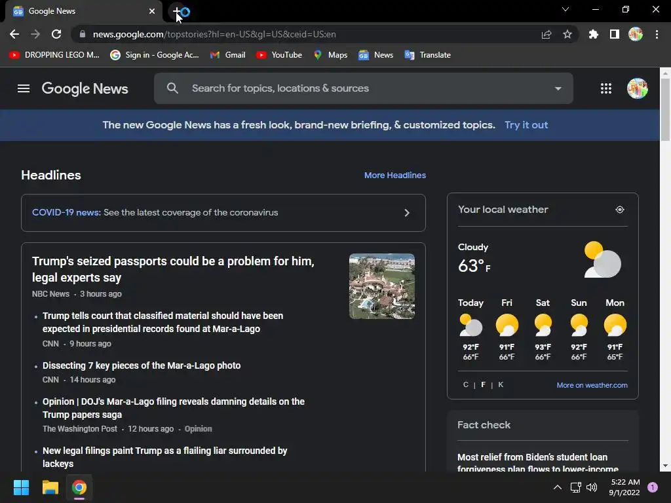Open Biden's student loan fact check

coord(538,463)
